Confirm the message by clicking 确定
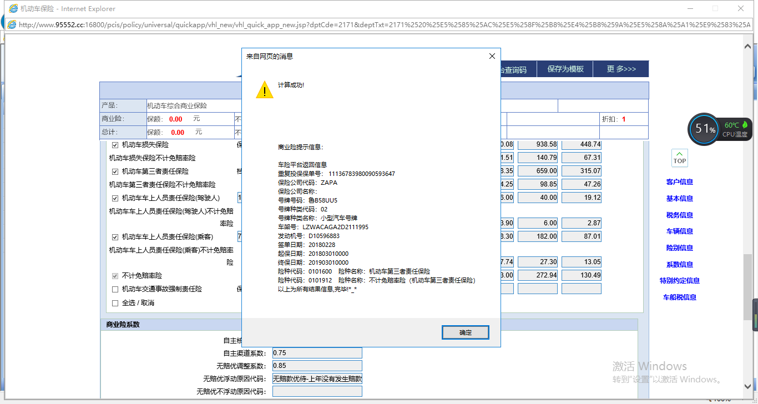758x404 pixels. point(466,332)
